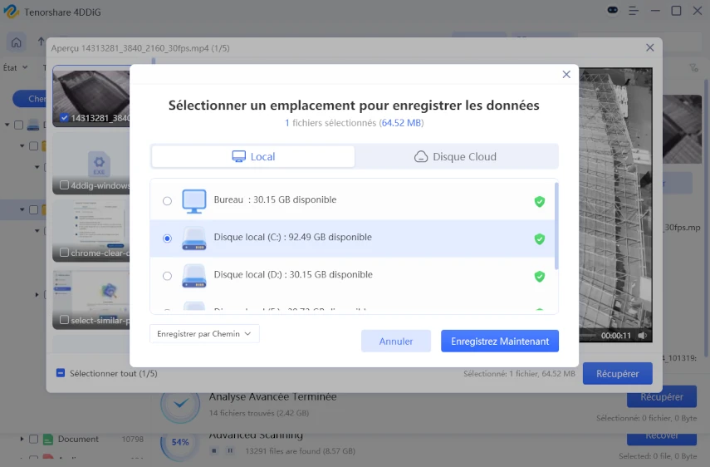The image size is (710, 467).
Task: Click the 64.52 MB size link text
Action: click(x=401, y=123)
